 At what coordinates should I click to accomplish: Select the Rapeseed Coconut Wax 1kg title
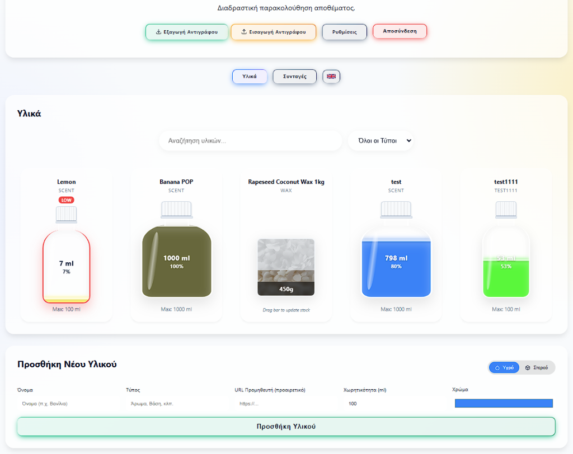click(x=286, y=182)
